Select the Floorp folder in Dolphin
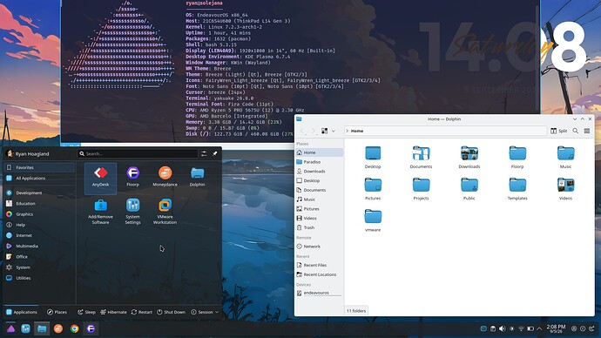Screen dimensions: 601x338 517,157
